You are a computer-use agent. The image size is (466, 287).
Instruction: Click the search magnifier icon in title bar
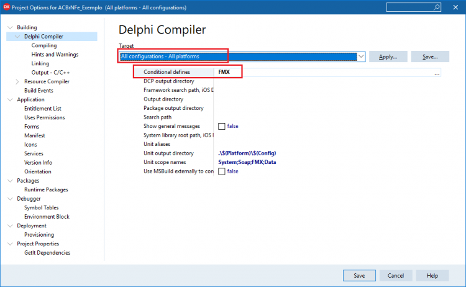click(437, 7)
